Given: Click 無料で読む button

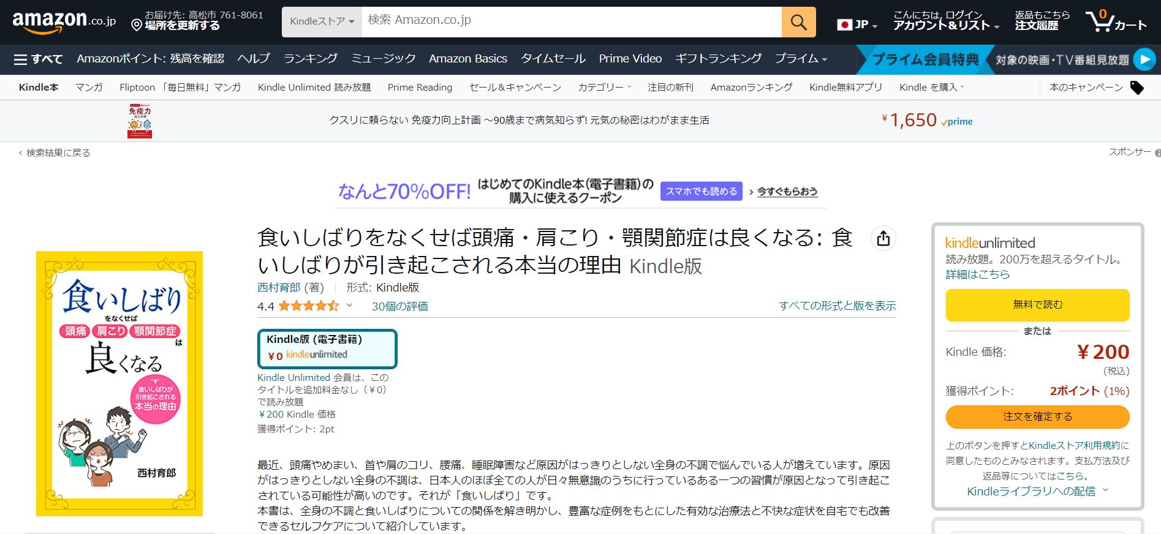Looking at the screenshot, I should [1037, 305].
